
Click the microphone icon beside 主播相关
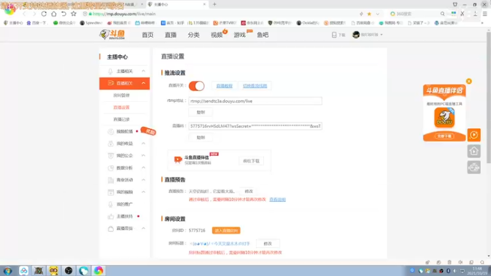(x=110, y=71)
